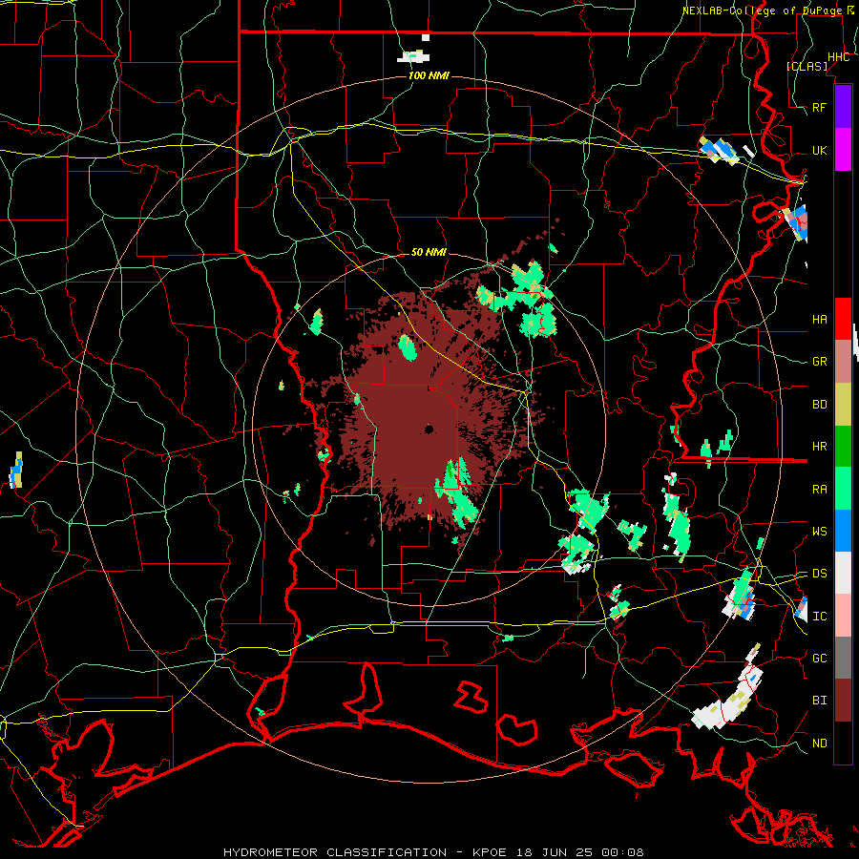859x859 pixels.
Task: Click the "[CLAS]" legend header text
Action: coord(807,66)
